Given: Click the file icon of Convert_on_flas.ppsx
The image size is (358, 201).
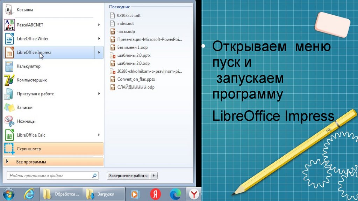Looking at the screenshot, I should (112, 79).
